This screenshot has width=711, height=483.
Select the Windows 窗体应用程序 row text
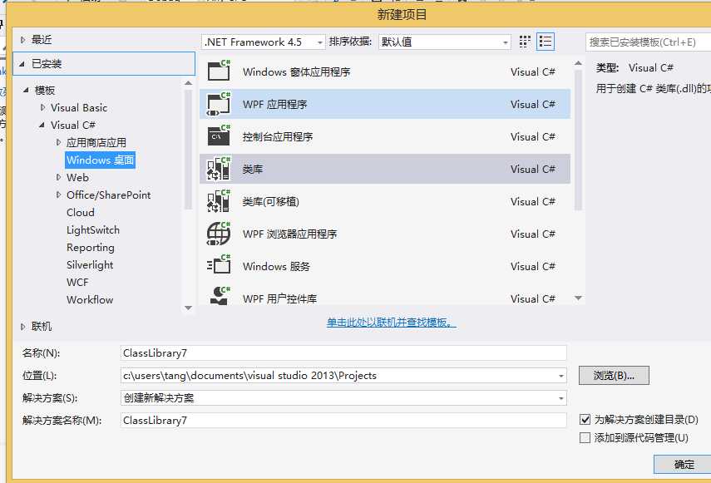point(297,72)
